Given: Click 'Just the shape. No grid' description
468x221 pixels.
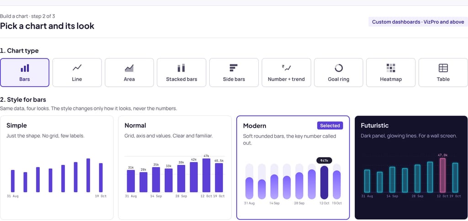Looking at the screenshot, I should 45,136.
